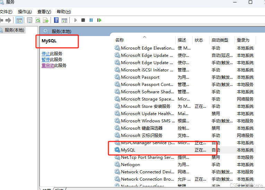This screenshot has height=190, width=265.
Task: Select Microsoft 云标识服务 row
Action: tap(185, 135)
